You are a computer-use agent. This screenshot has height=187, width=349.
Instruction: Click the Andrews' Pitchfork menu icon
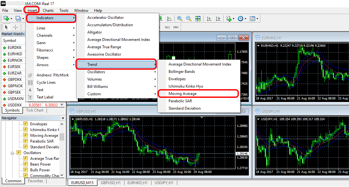[x=30, y=75]
